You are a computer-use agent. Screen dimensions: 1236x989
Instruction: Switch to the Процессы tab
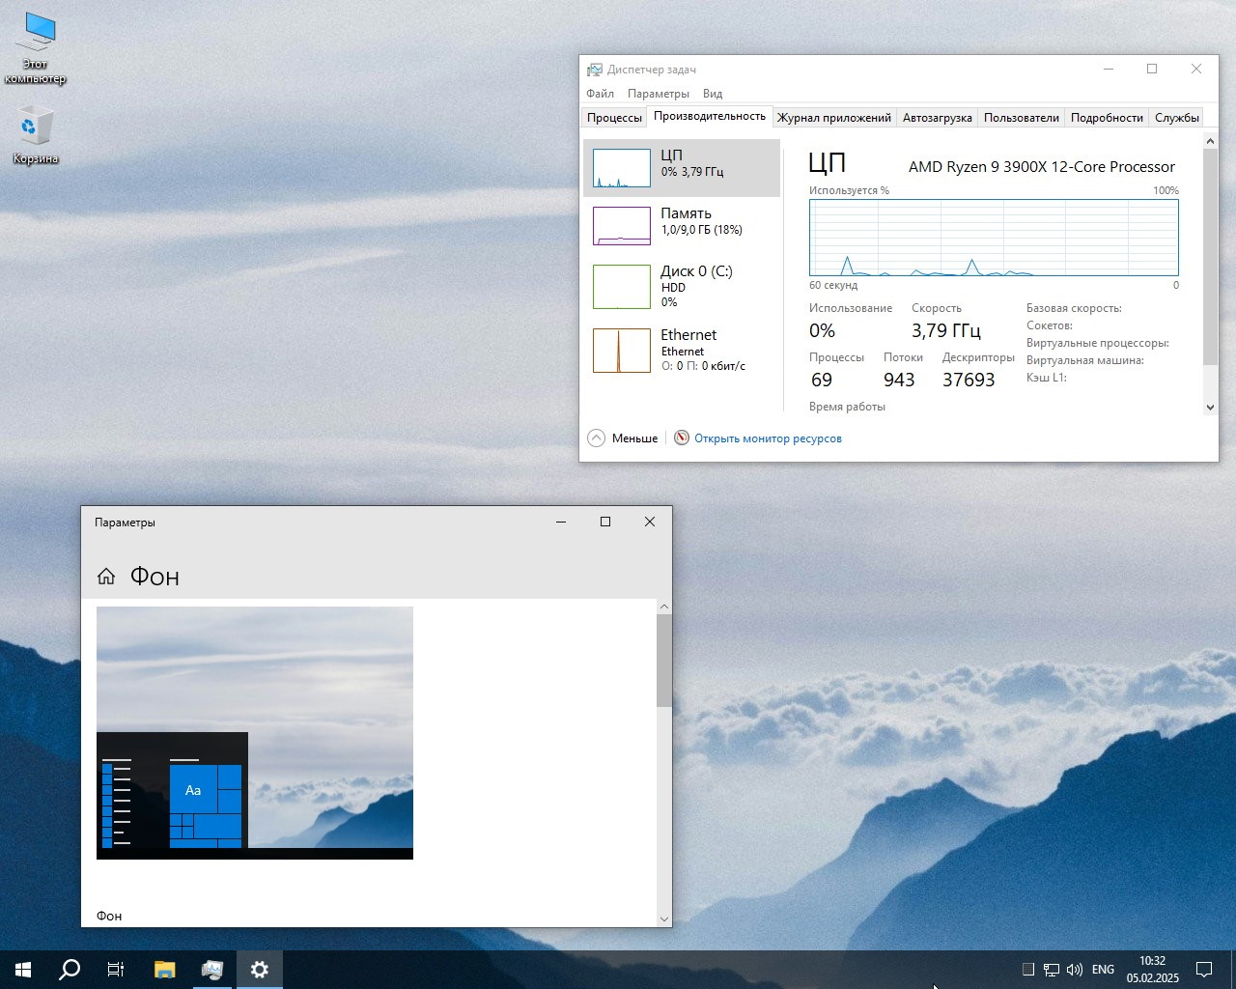pos(614,118)
